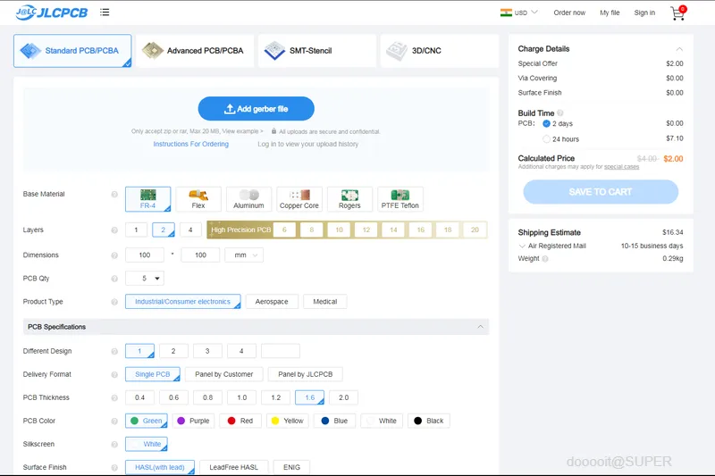Click help icon next to PCB Thickness
715x476 pixels.
coord(114,397)
